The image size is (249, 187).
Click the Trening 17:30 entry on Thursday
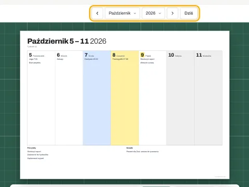120,59
